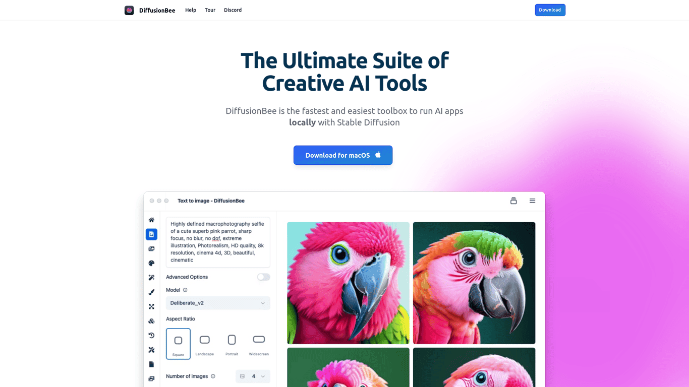The width and height of the screenshot is (689, 387).
Task: Open the Help menu link
Action: [191, 10]
